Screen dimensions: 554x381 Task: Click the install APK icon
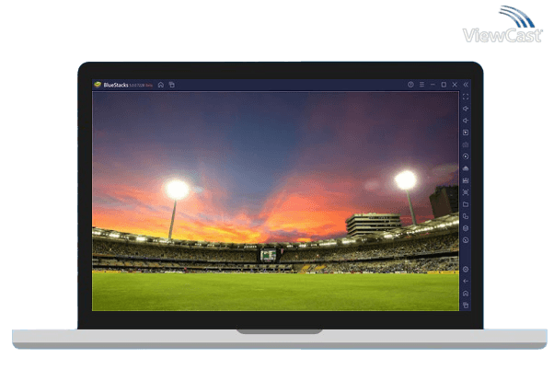(x=466, y=168)
